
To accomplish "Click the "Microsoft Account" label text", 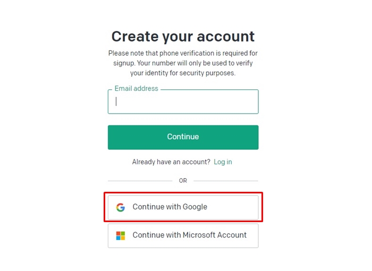I will (x=215, y=235).
